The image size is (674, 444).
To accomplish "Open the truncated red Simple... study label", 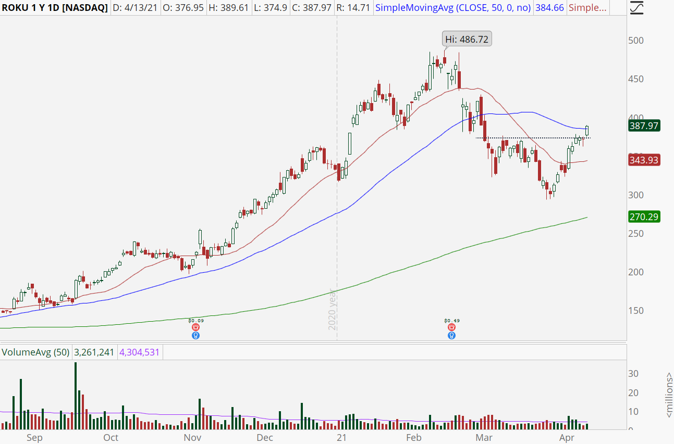I will pyautogui.click(x=588, y=8).
